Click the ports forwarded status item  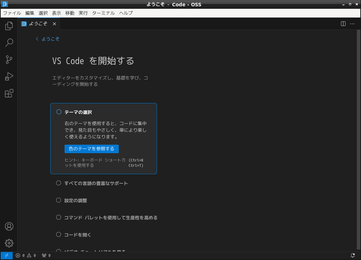(x=46, y=255)
